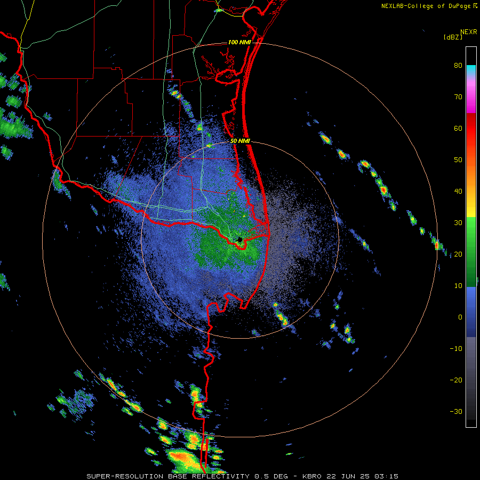
Task: Click the "10" dBZ scale value
Action: pyautogui.click(x=458, y=286)
